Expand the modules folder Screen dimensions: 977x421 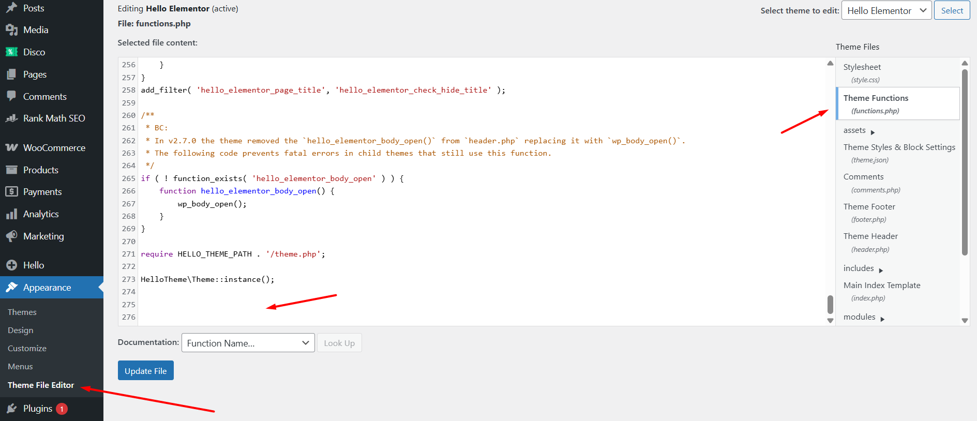click(864, 317)
